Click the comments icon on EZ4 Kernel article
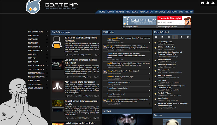This screenshot has height=125, width=217. (x=96, y=55)
